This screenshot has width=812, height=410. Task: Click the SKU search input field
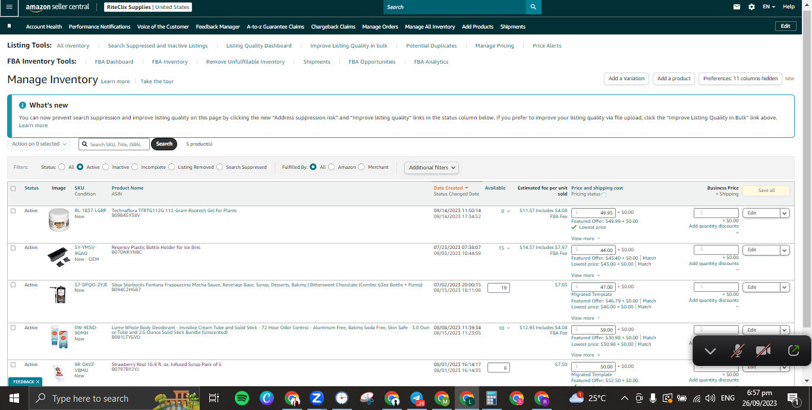(114, 144)
